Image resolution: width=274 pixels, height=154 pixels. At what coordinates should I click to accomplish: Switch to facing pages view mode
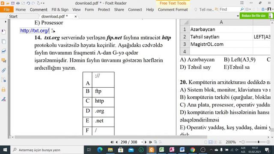click(x=215, y=142)
